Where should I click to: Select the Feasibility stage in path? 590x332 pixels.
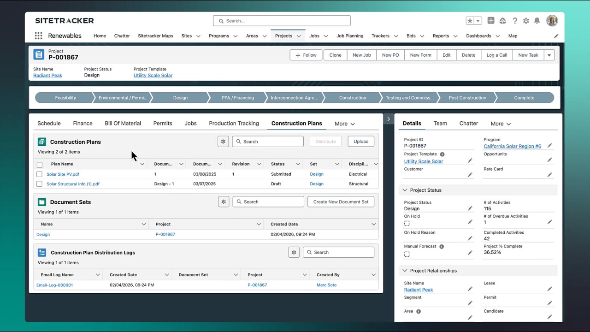tap(65, 98)
